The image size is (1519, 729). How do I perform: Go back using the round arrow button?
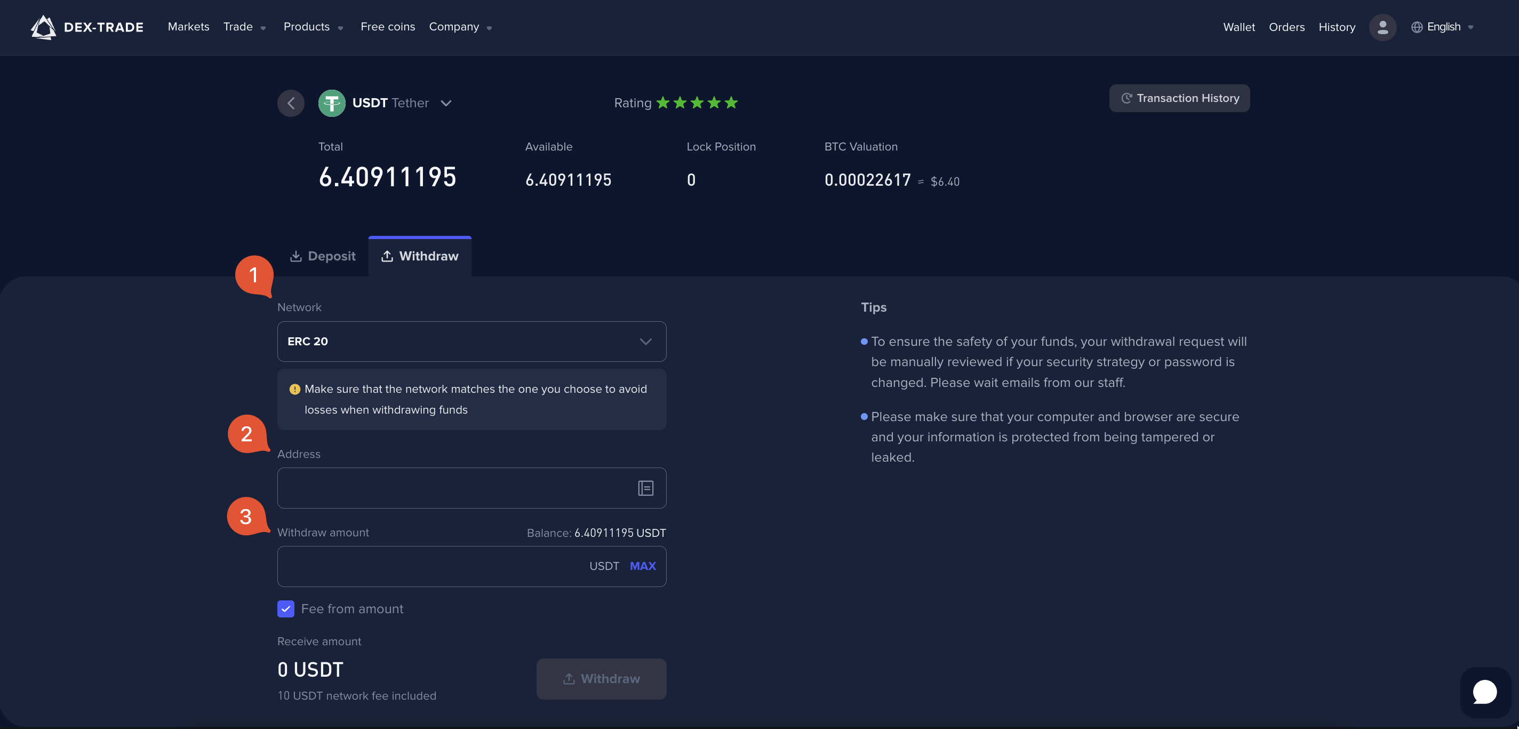[x=291, y=103]
